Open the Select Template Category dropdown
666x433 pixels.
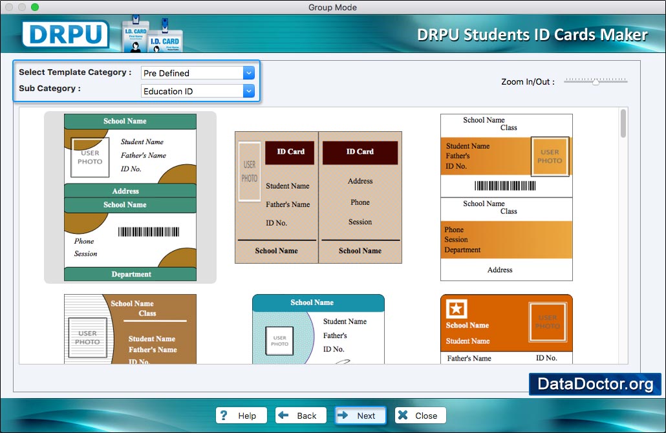[197, 73]
